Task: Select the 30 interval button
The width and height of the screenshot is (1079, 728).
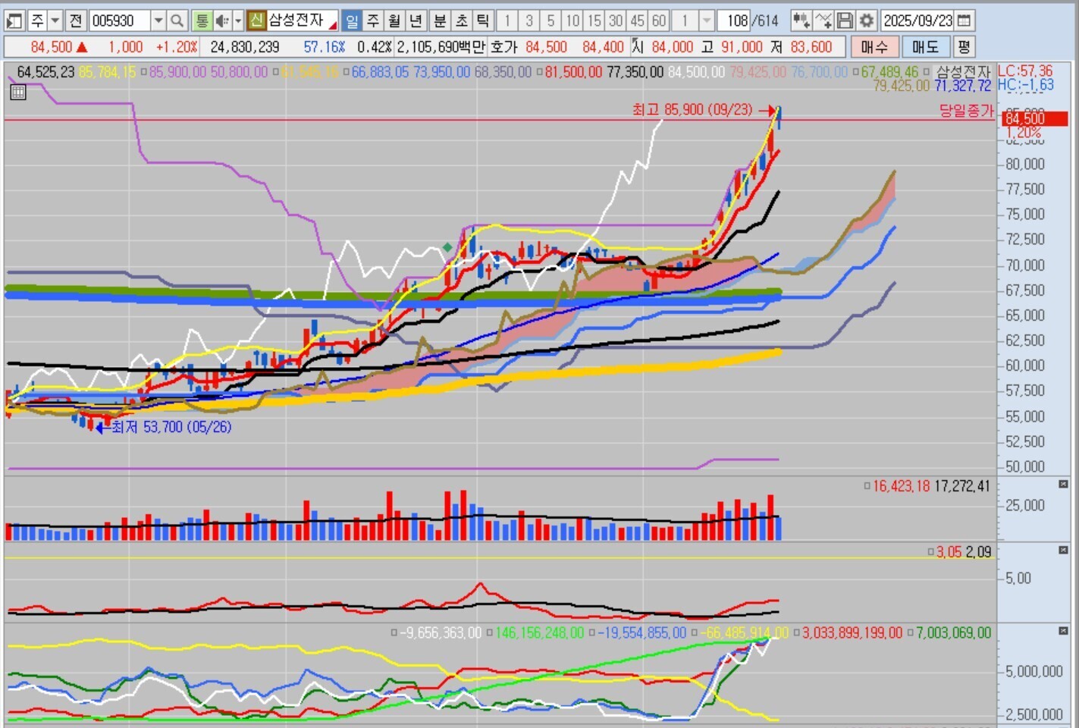Action: 616,20
